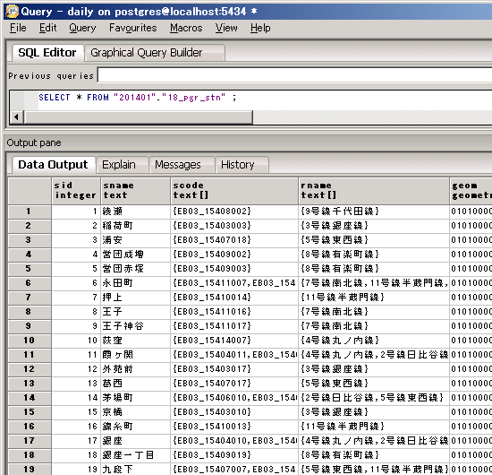Viewport: 492px width, 475px height.
Task: Select row header number 10
Action: (30, 341)
